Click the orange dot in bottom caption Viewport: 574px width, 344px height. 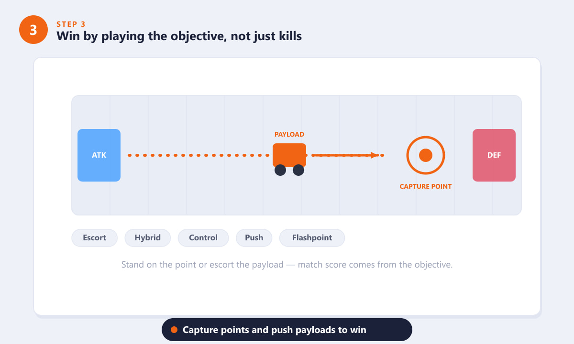(x=174, y=330)
